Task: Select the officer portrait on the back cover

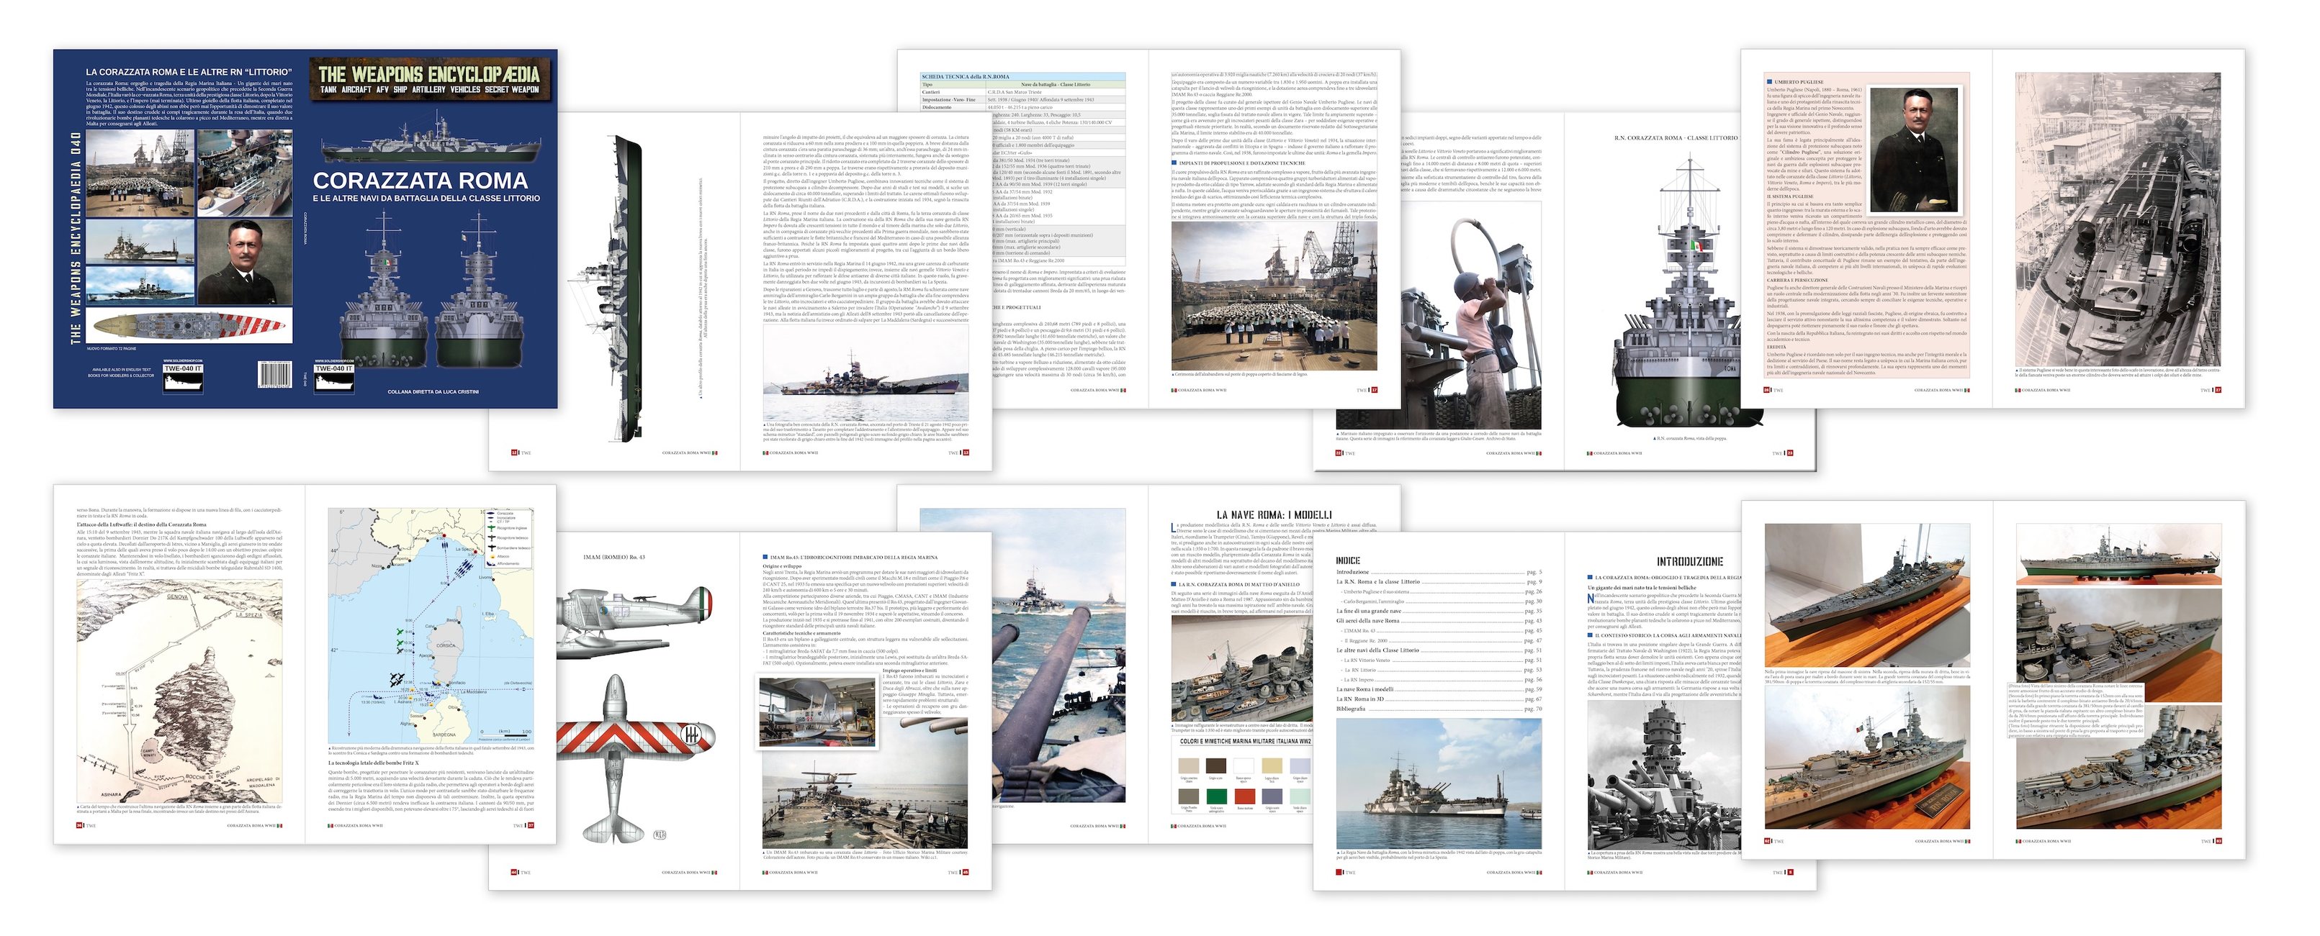Action: click(x=245, y=261)
